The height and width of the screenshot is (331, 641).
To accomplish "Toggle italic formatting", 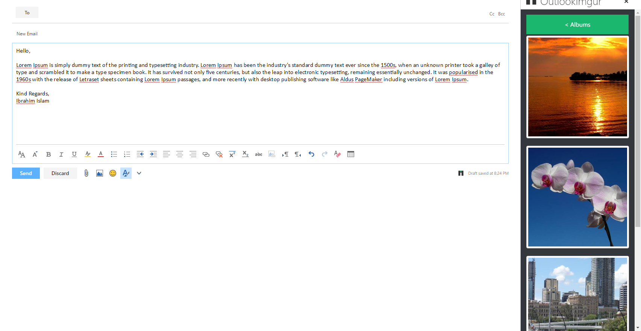I will coord(61,154).
